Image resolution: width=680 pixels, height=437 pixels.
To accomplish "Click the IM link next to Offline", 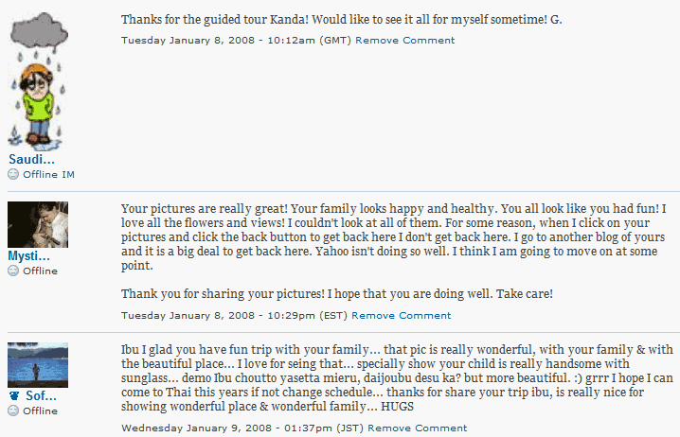I will coord(68,175).
